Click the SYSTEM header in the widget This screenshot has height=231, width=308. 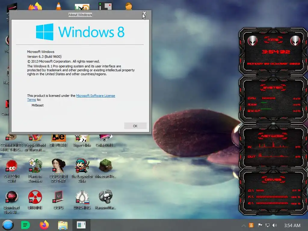(x=273, y=88)
